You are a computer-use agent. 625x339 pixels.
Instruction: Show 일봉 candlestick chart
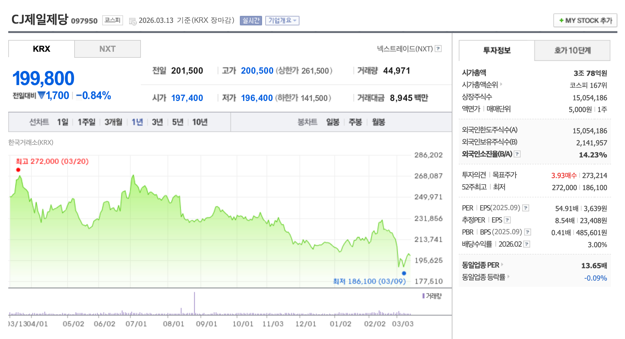coord(333,122)
